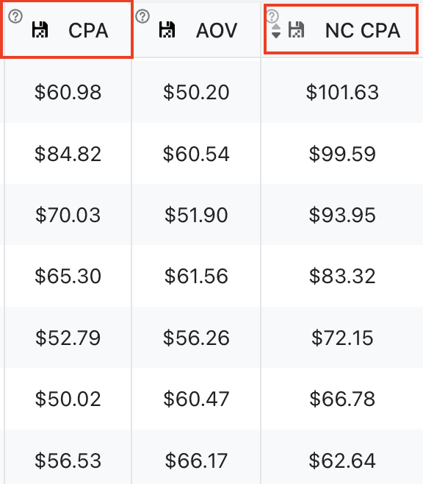This screenshot has width=423, height=484.
Task: Select the $66.17 AOV cell
Action: (x=196, y=460)
